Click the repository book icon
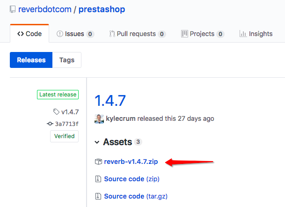The image size is (285, 207). click(x=13, y=9)
